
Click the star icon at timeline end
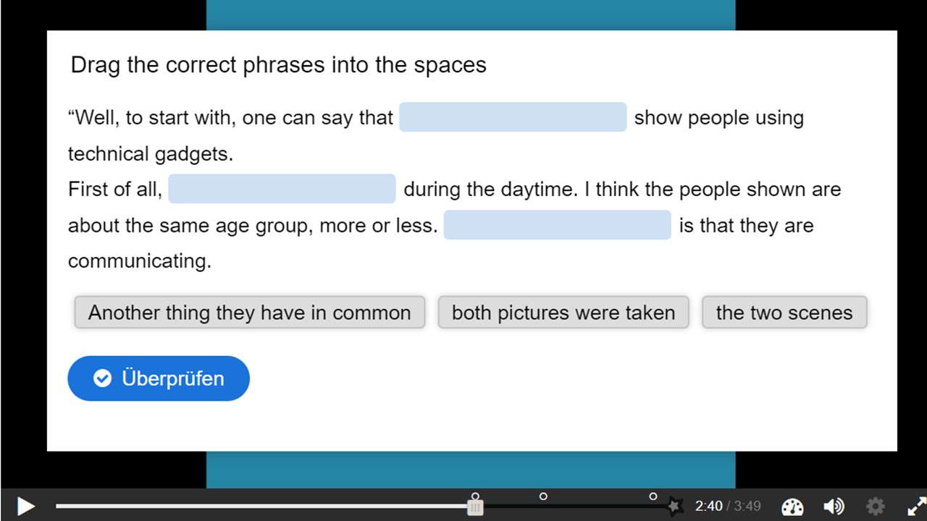[674, 506]
